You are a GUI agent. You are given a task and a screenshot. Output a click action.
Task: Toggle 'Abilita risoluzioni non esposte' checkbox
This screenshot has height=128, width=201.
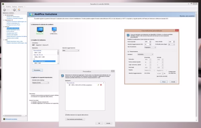pos(66,115)
